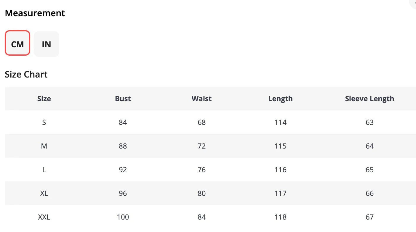
Task: Select the XXL size row label
Action: tap(44, 217)
